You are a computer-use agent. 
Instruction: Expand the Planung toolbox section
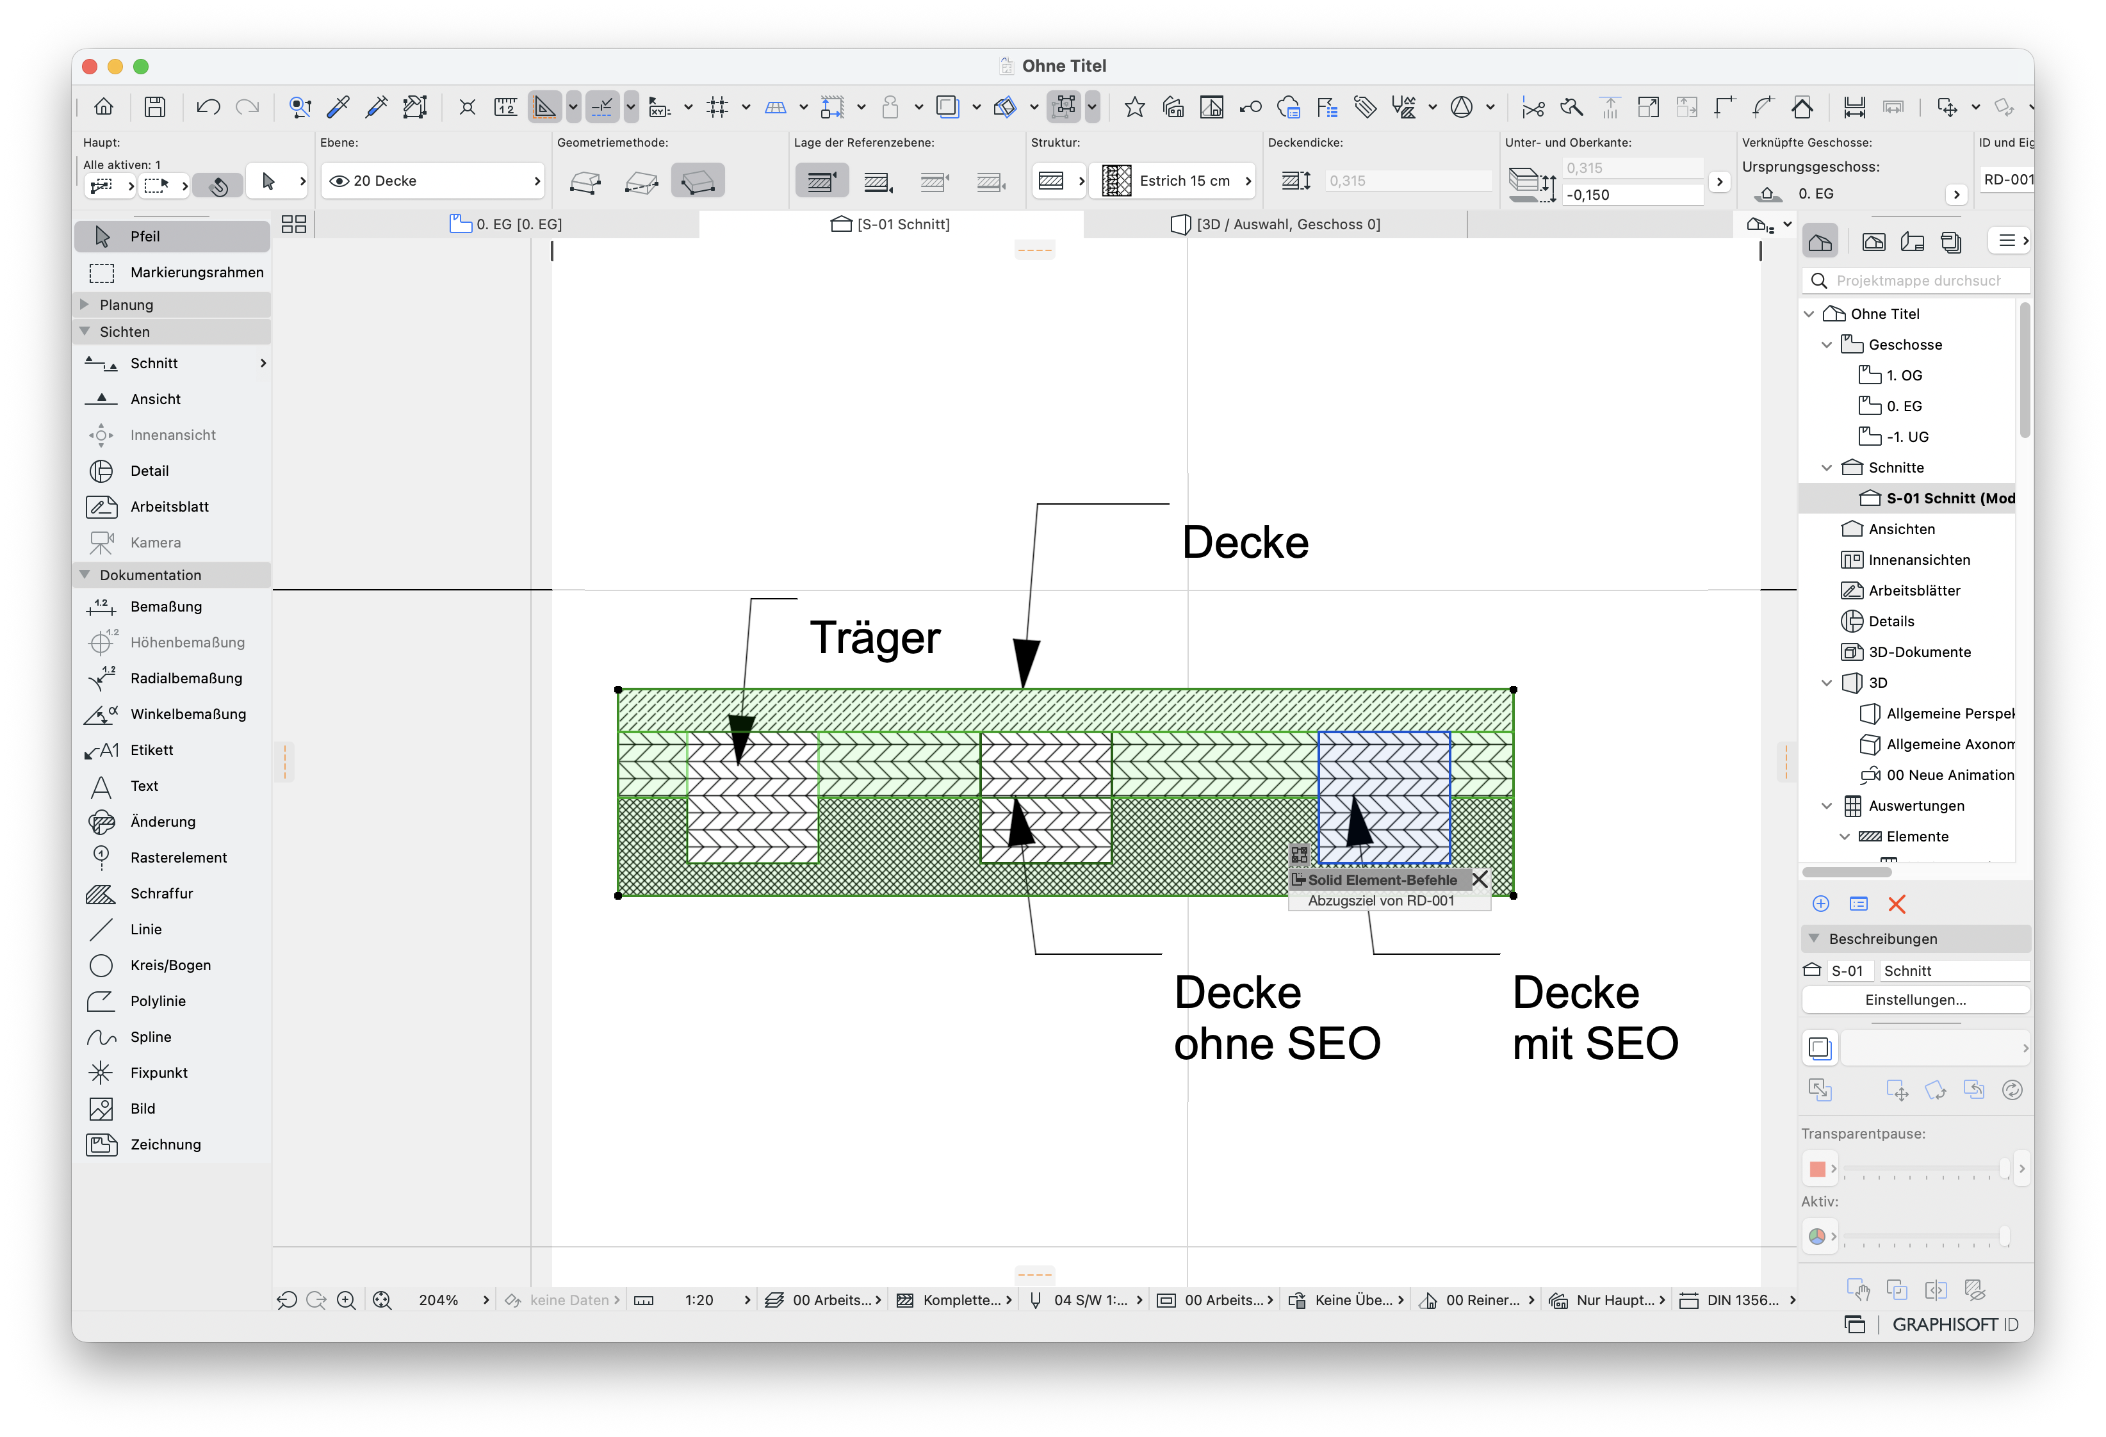(85, 304)
